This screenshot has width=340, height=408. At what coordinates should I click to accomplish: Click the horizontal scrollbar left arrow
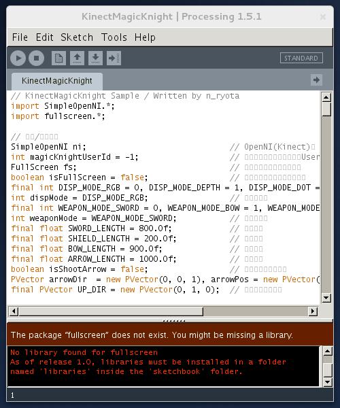click(x=14, y=311)
